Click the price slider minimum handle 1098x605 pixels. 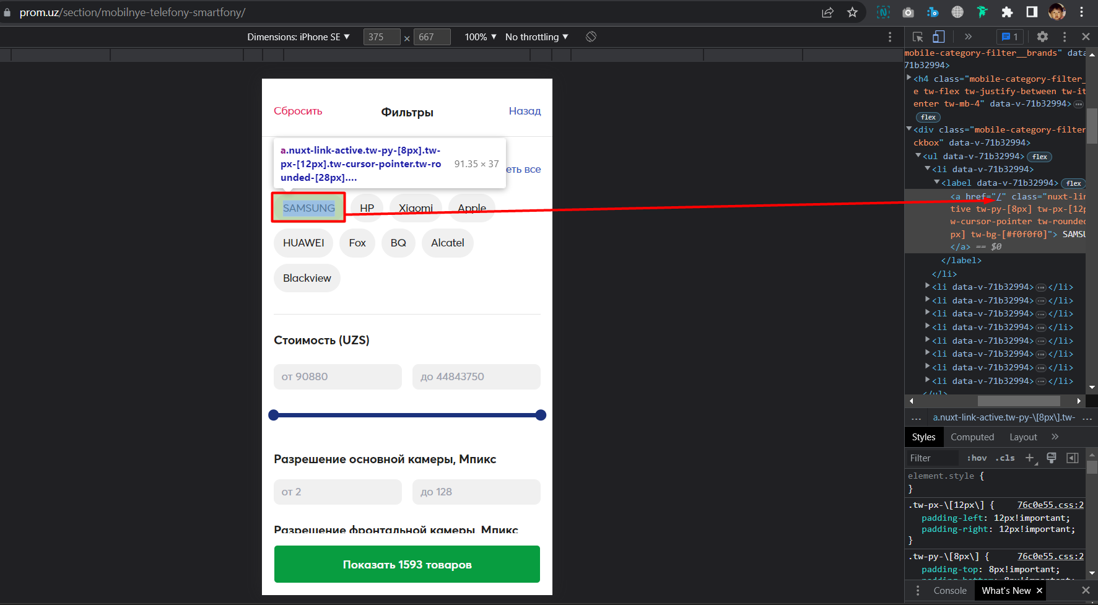pyautogui.click(x=274, y=415)
